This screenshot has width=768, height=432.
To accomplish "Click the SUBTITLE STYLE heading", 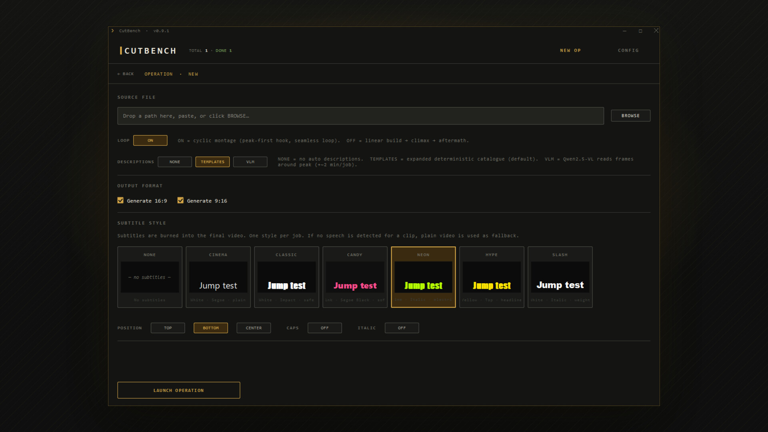I will (142, 223).
